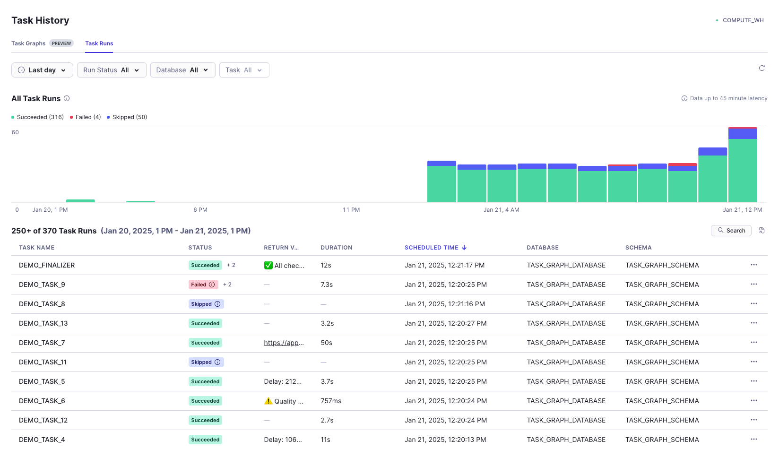Toggle the Succeeded (316) legend item

[x=38, y=117]
